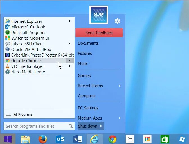Viewport: 189px width, 144px height.
Task: Click the SCAN computers user picture
Action: tap(99, 15)
